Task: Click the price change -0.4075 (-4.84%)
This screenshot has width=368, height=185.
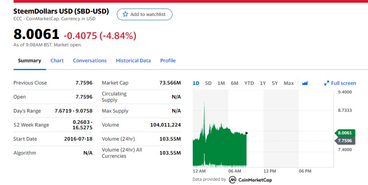Action: click(x=100, y=36)
